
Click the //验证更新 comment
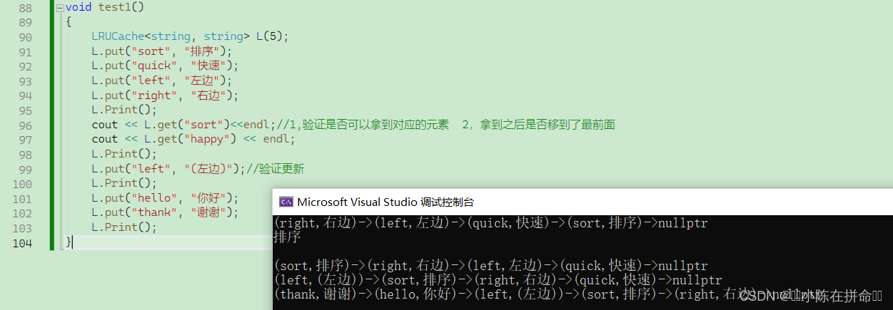tap(276, 169)
